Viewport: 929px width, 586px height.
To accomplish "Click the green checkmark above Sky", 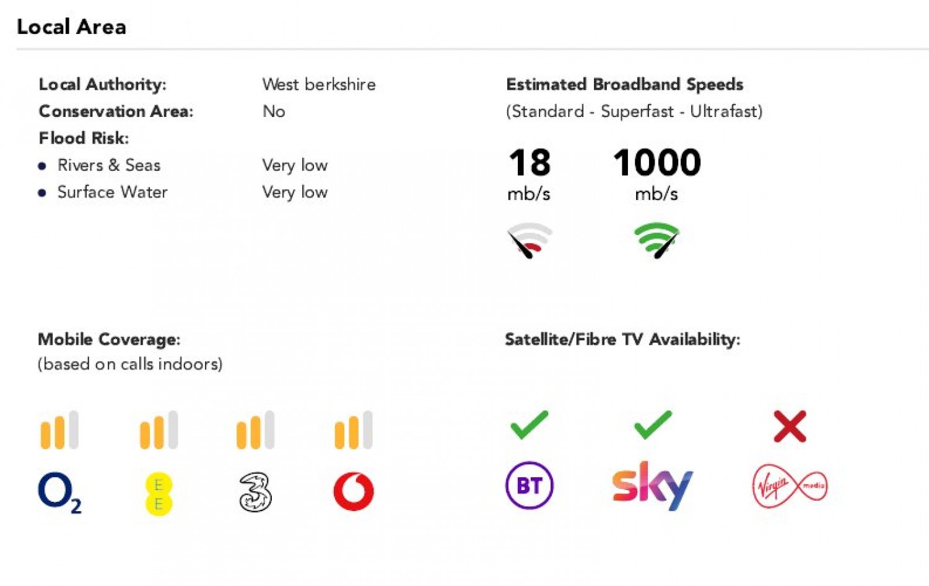I will click(653, 425).
